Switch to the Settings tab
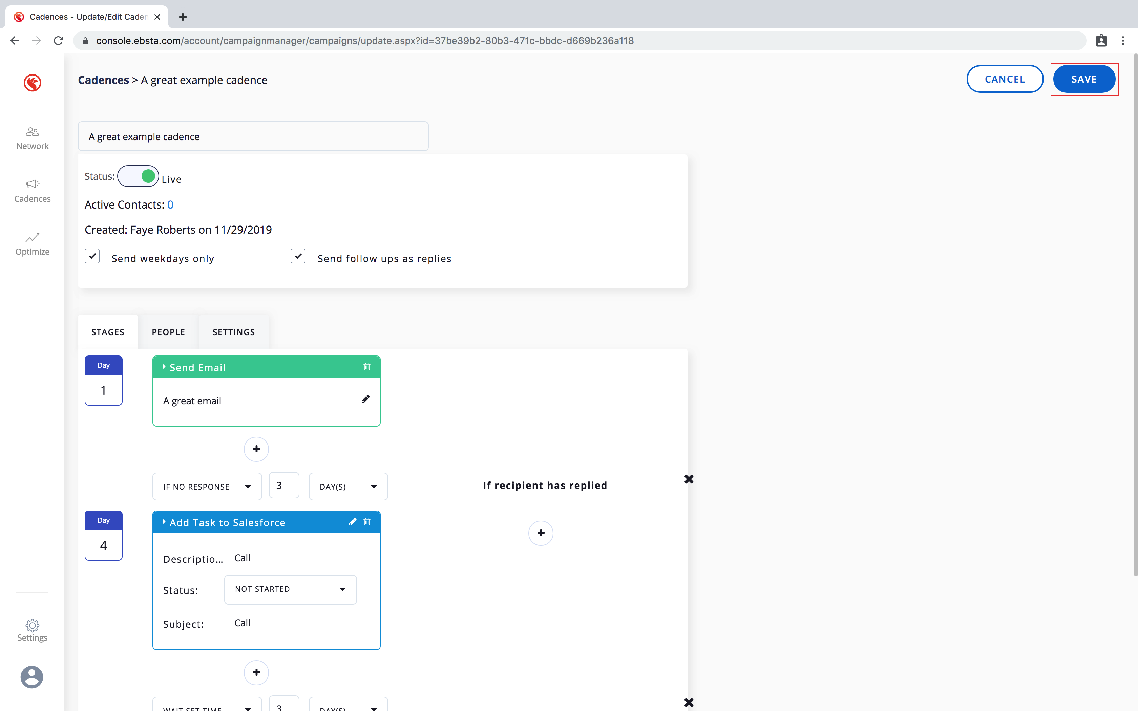The width and height of the screenshot is (1138, 711). click(234, 332)
